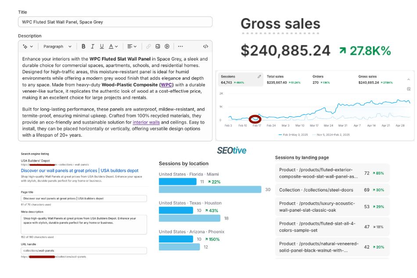The width and height of the screenshot is (417, 278).
Task: Click inside the description text area
Action: point(115,97)
